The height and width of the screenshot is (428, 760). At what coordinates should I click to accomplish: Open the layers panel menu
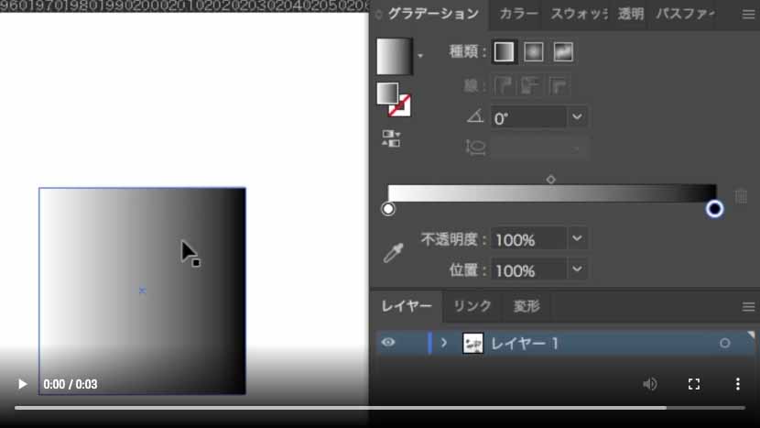[748, 307]
